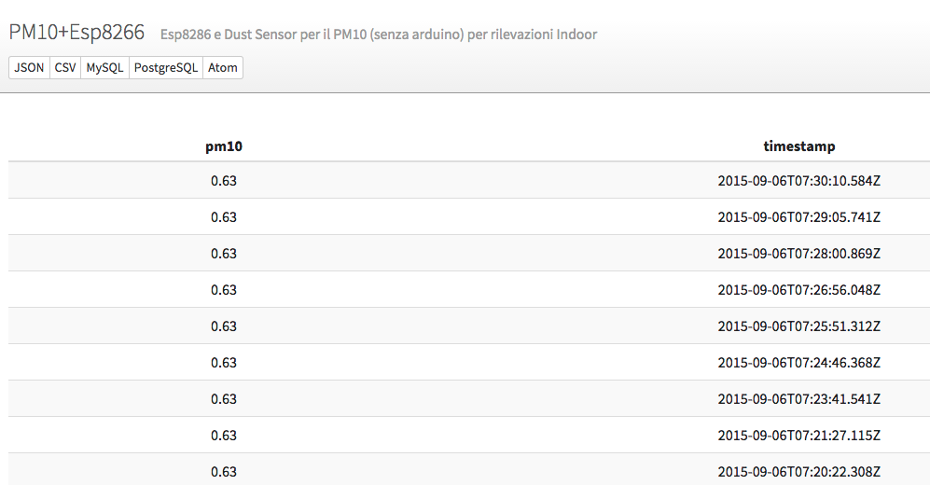Image resolution: width=930 pixels, height=485 pixels.
Task: Select timestamp 2015-09-06T07:23:41.541Z
Action: click(798, 399)
